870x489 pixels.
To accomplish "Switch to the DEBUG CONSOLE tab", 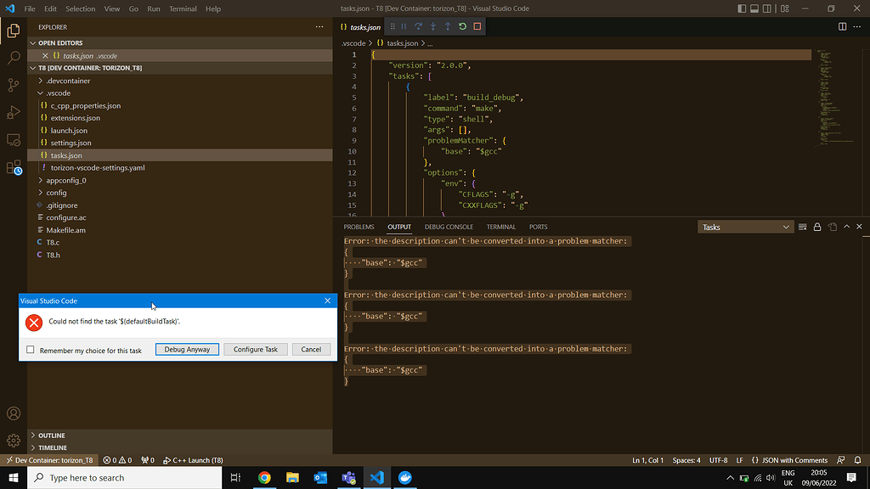I will 449,227.
